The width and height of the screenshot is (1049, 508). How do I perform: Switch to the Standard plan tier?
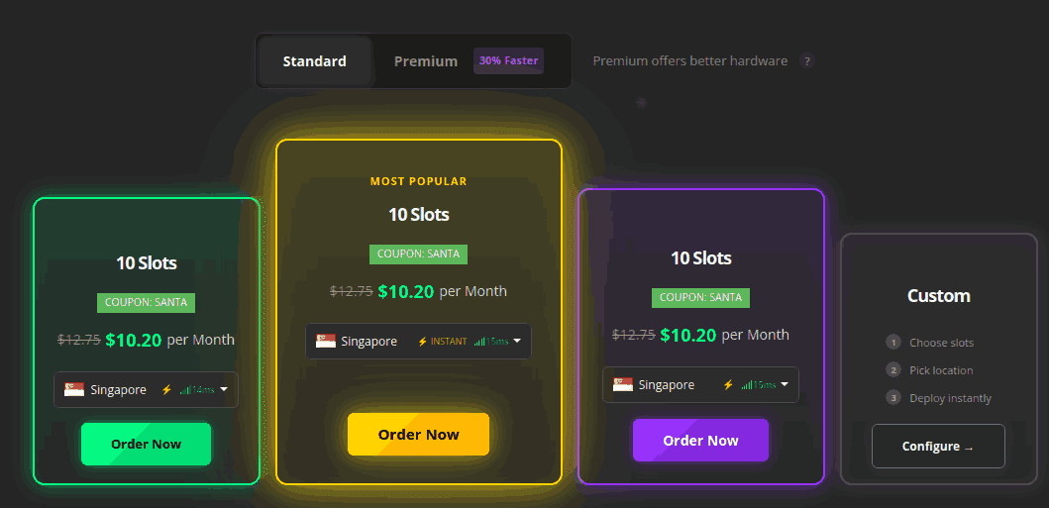click(x=314, y=61)
